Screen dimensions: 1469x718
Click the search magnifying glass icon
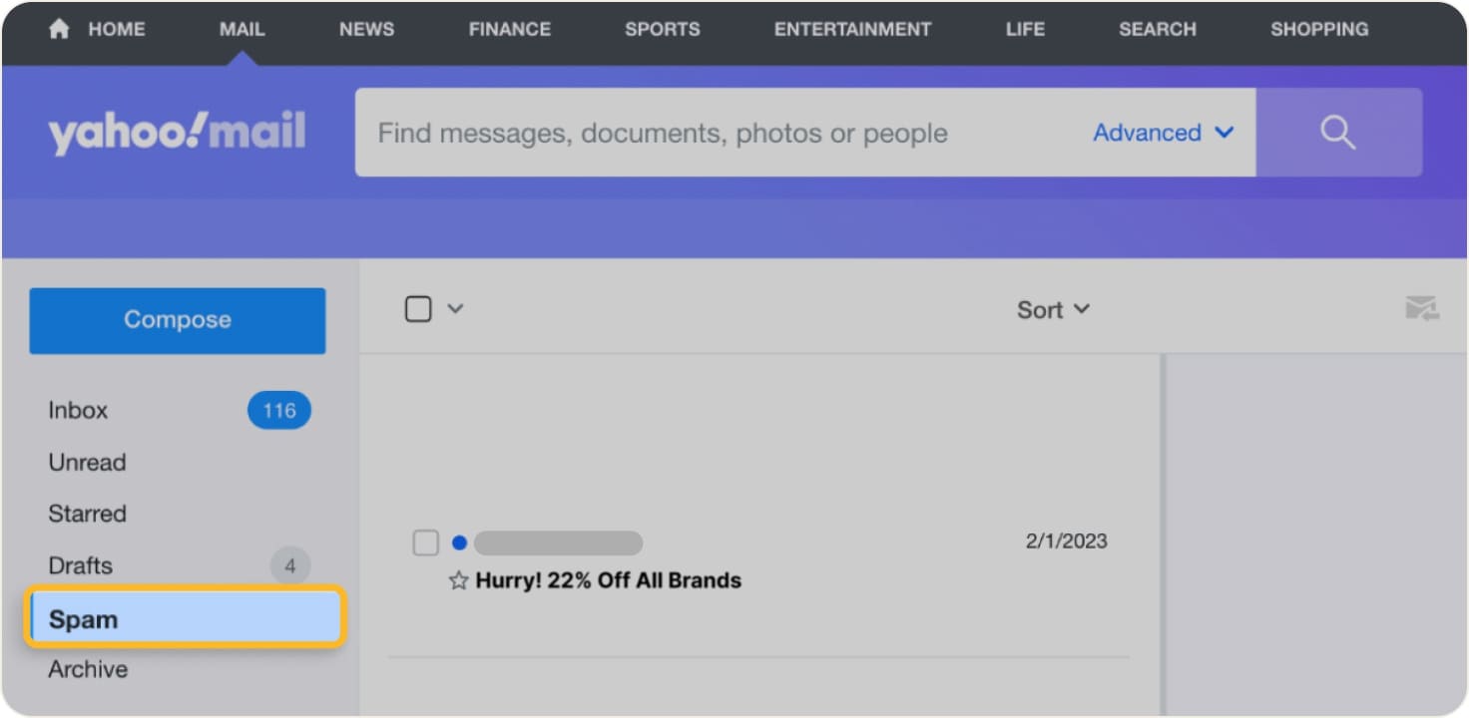point(1337,132)
